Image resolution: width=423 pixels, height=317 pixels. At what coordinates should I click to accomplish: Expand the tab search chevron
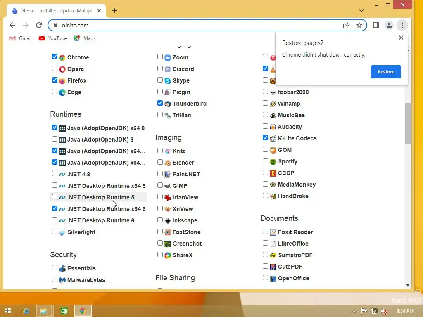click(361, 11)
